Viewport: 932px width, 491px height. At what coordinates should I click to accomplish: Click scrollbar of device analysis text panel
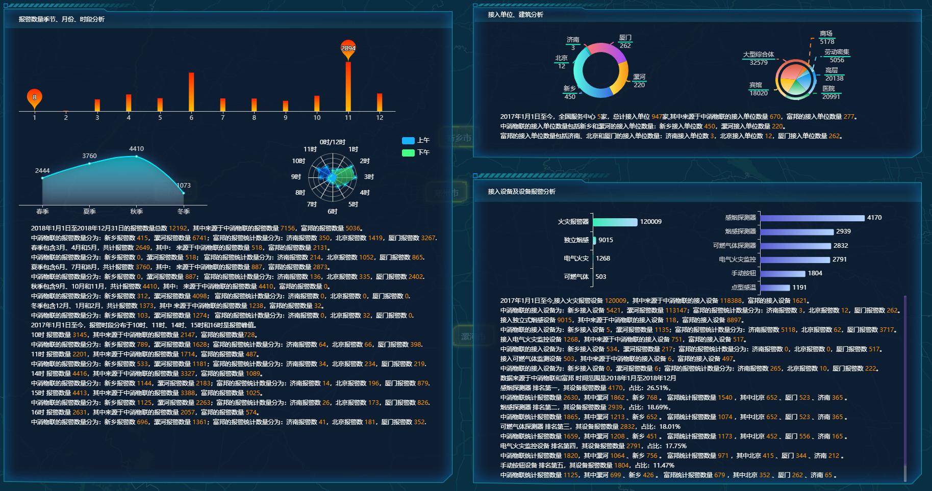[x=905, y=387]
